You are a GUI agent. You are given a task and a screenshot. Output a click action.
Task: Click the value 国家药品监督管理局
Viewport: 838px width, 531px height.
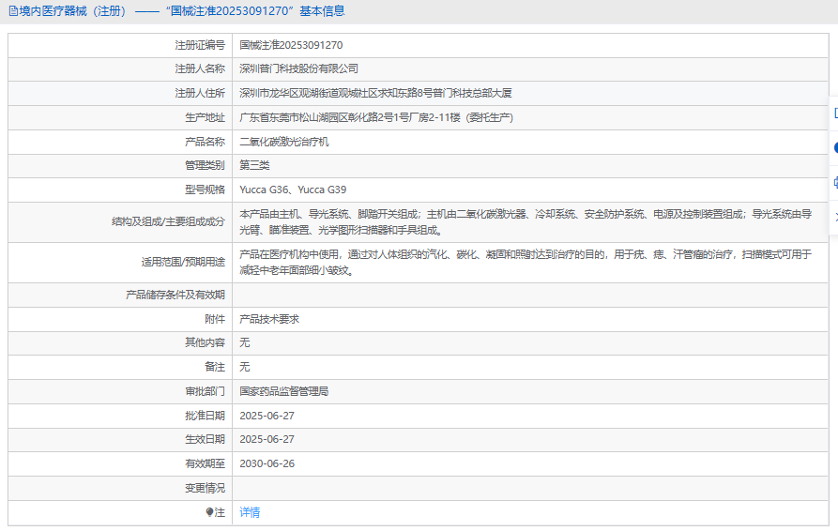(283, 391)
